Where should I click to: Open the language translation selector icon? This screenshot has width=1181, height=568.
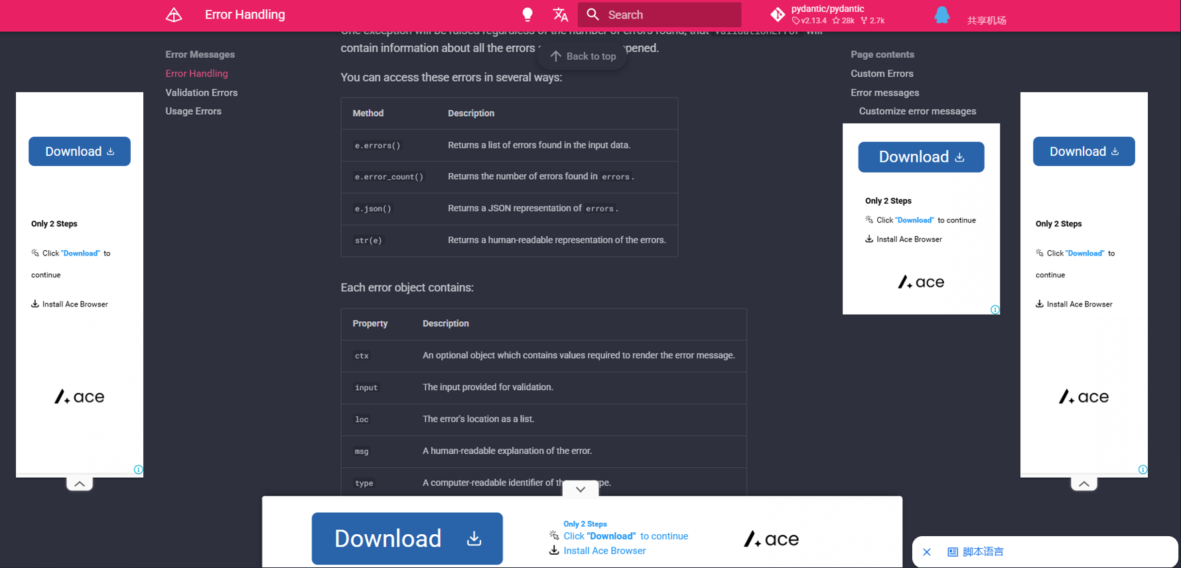561,15
